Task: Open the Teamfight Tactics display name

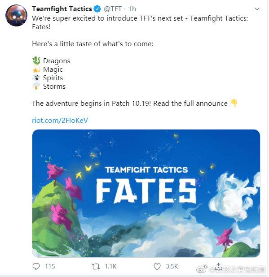Action: (62, 9)
